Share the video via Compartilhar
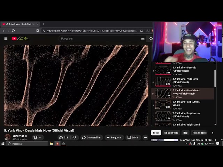This screenshot has height=167, width=223. (92, 137)
